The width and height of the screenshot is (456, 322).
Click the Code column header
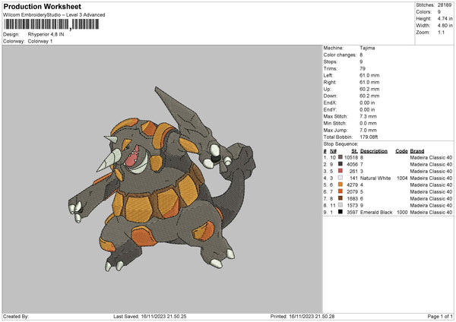pos(402,150)
